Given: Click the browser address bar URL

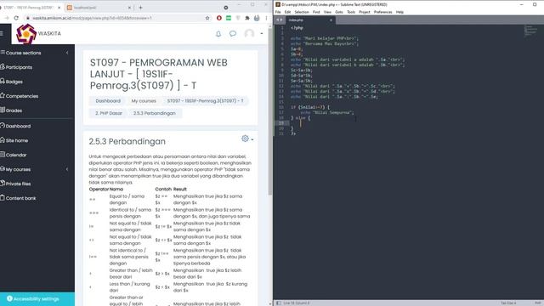Looking at the screenshot, I should click(x=92, y=18).
